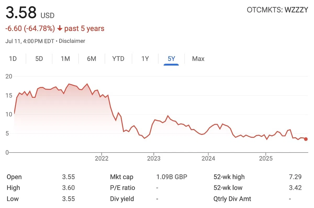Click the 2024 x-axis label
Viewport: 314px width, 208px height.
click(208, 159)
